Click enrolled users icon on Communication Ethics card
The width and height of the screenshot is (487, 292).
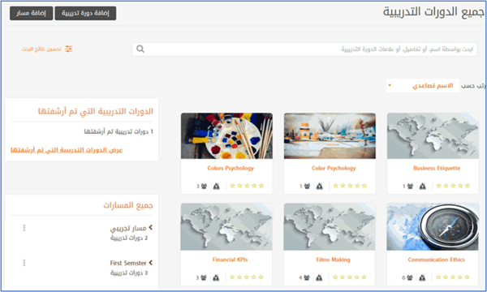tap(410, 277)
